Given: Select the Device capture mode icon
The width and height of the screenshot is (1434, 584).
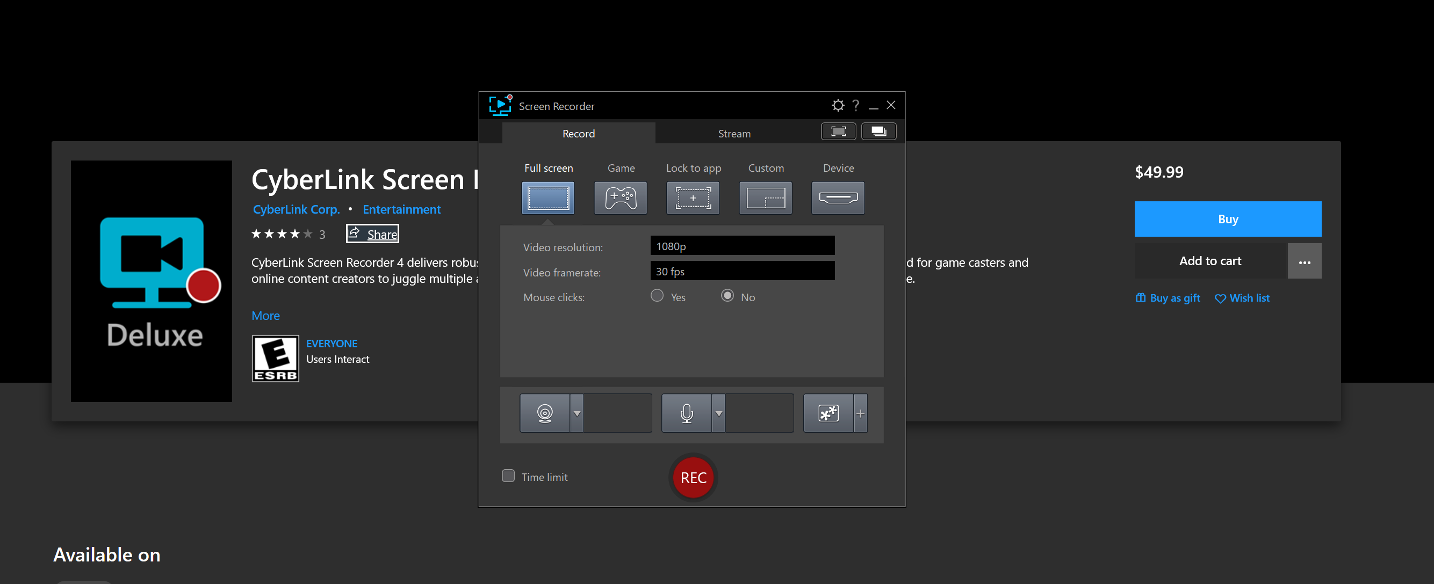Looking at the screenshot, I should pos(838,198).
